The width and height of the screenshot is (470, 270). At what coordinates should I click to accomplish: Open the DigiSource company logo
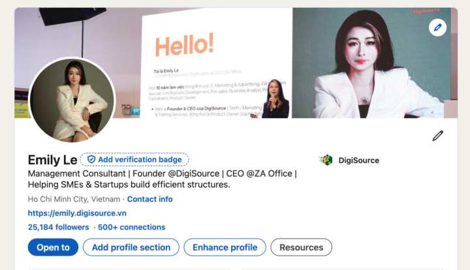(x=326, y=160)
